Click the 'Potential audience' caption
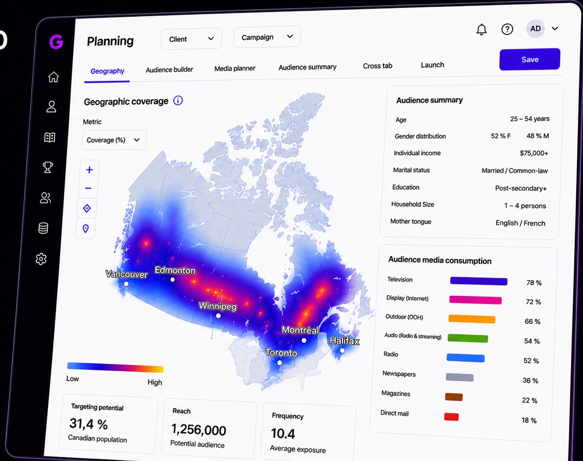The height and width of the screenshot is (461, 583). (197, 444)
